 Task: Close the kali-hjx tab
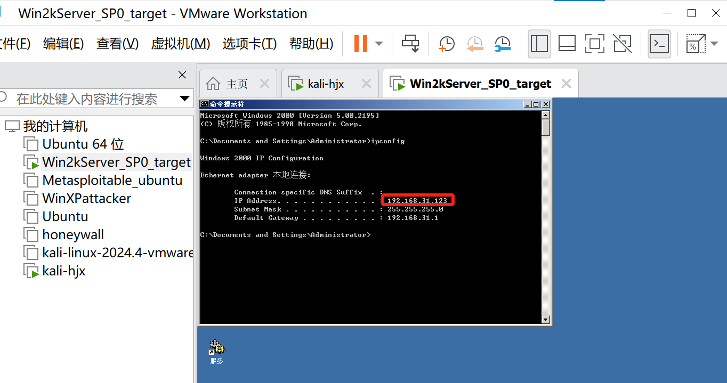pos(366,84)
